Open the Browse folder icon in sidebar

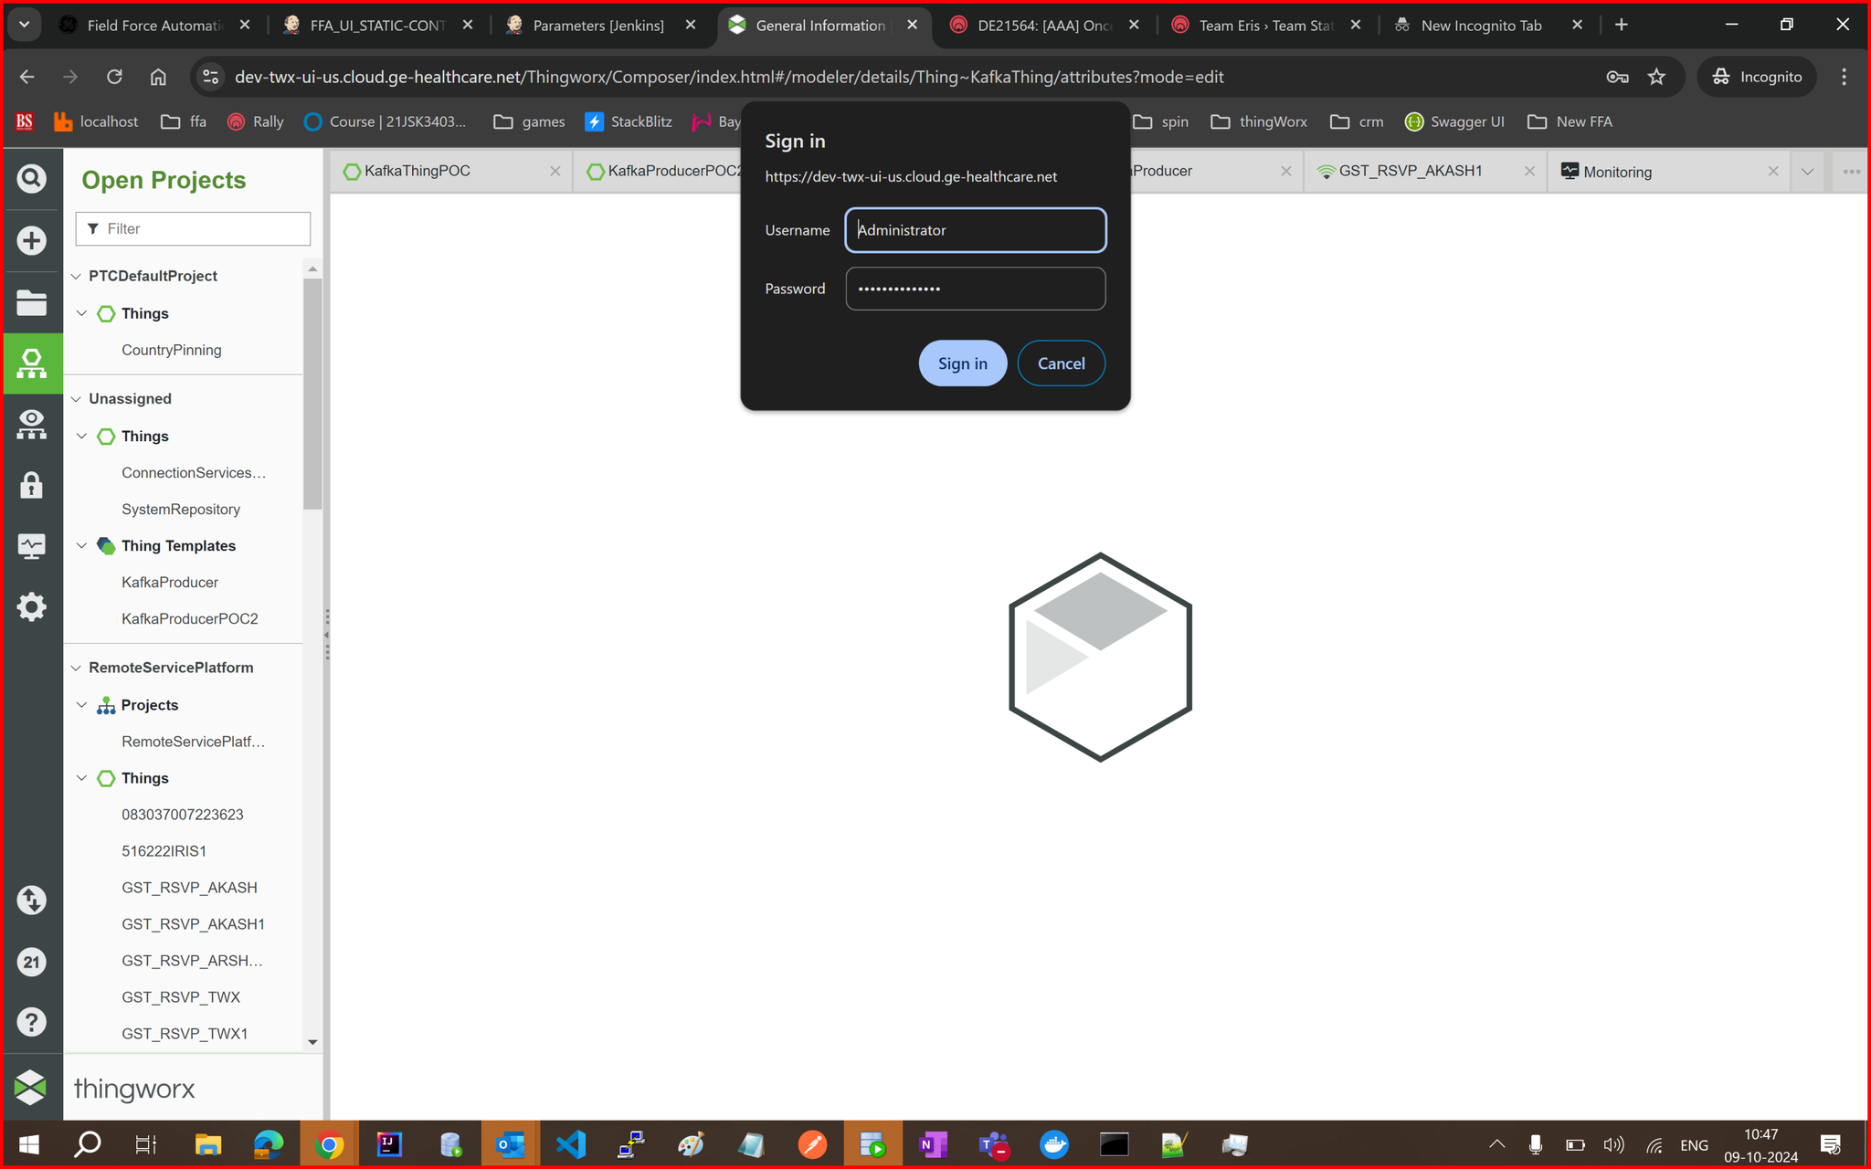pyautogui.click(x=32, y=302)
